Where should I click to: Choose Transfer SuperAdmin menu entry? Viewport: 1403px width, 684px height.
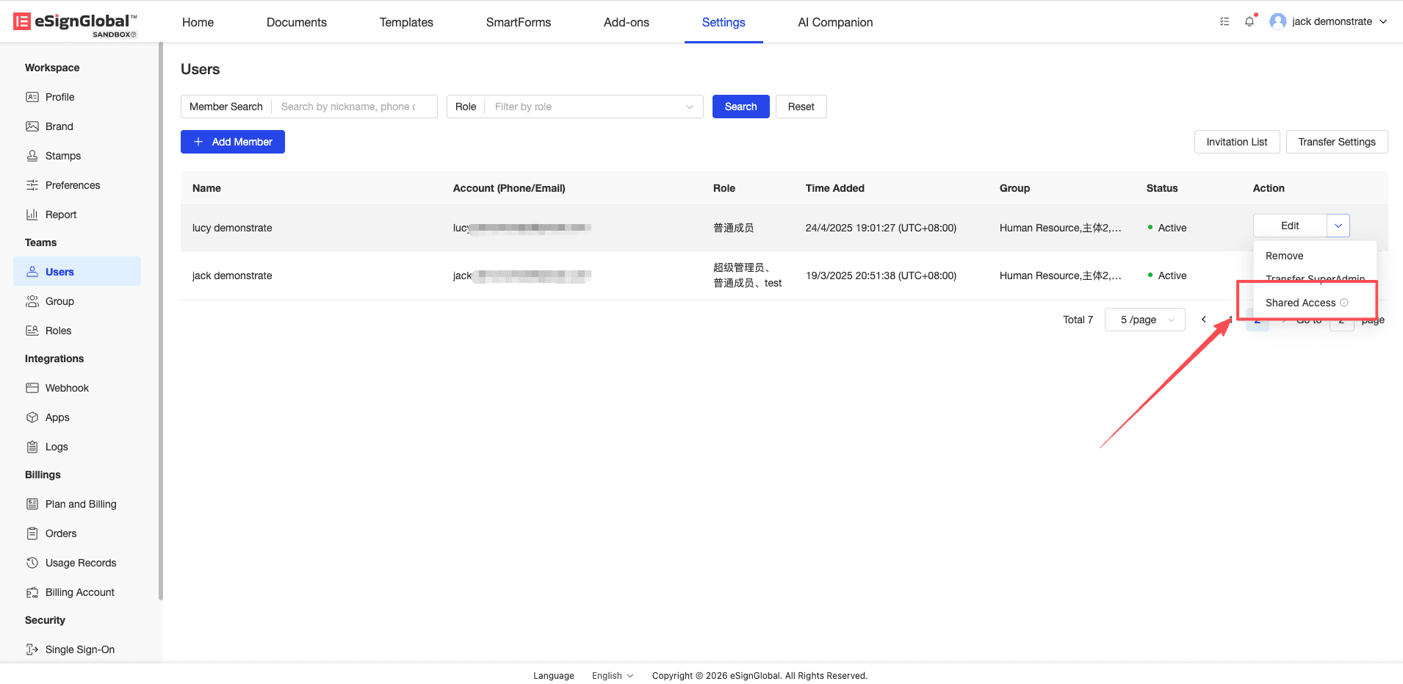click(1315, 278)
